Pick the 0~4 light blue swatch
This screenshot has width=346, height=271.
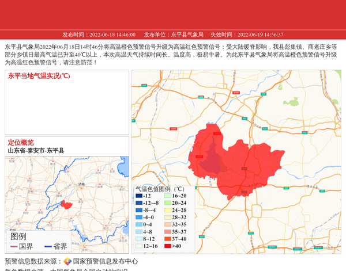click(139, 224)
